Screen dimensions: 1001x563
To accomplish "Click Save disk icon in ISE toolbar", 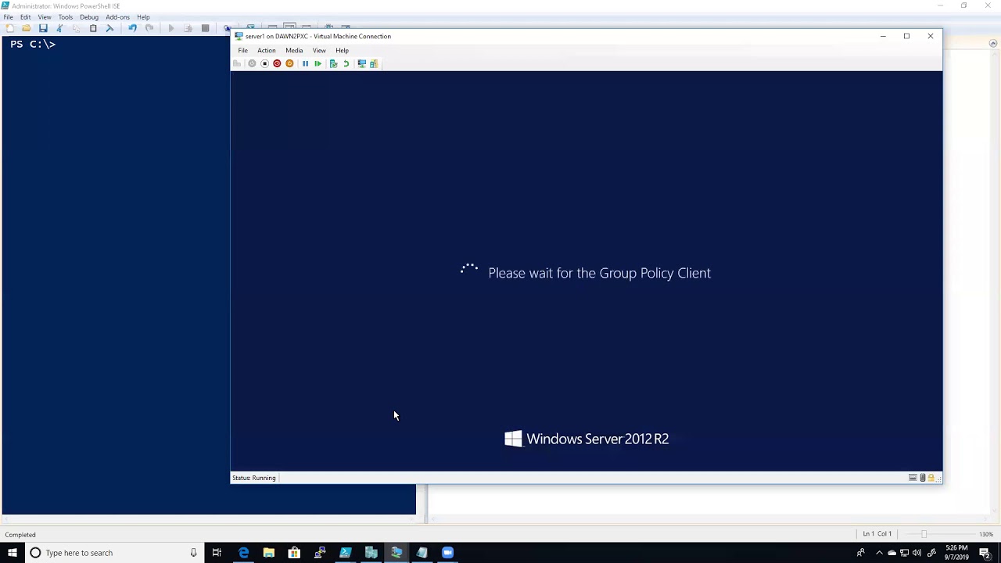I will coord(43,28).
